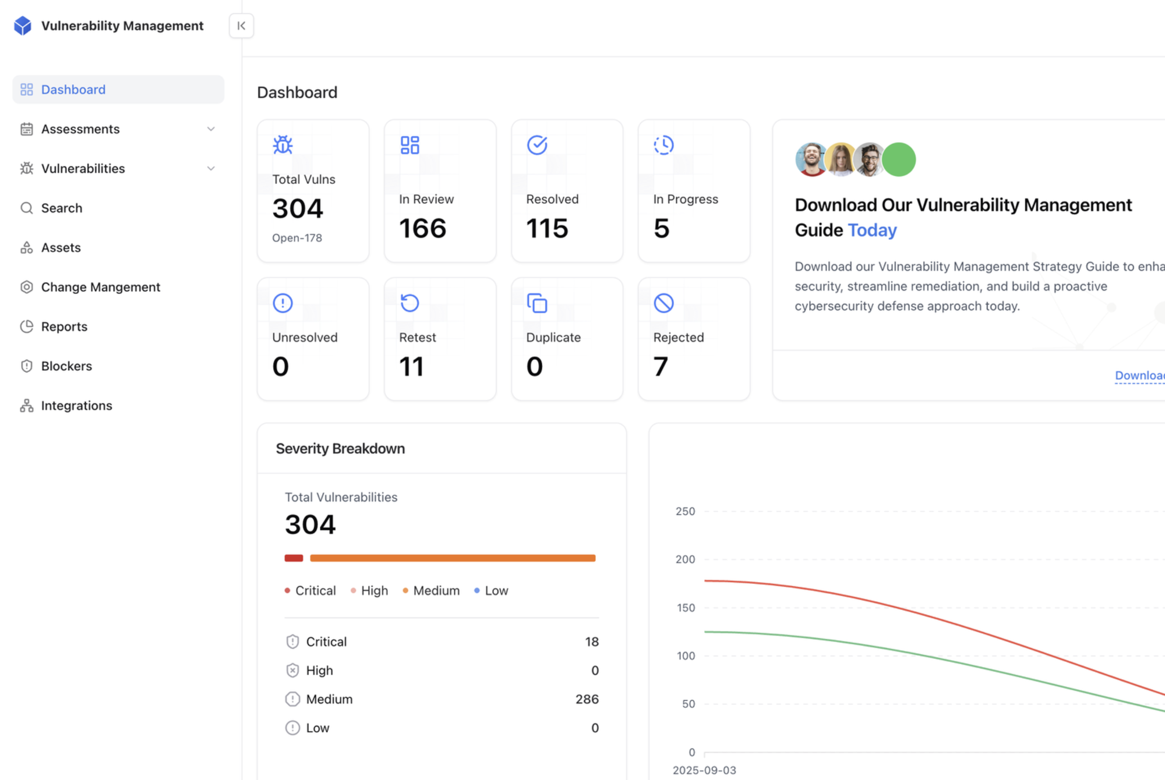The image size is (1165, 780).
Task: Click the Dashboard grid icon in sidebar
Action: click(27, 90)
